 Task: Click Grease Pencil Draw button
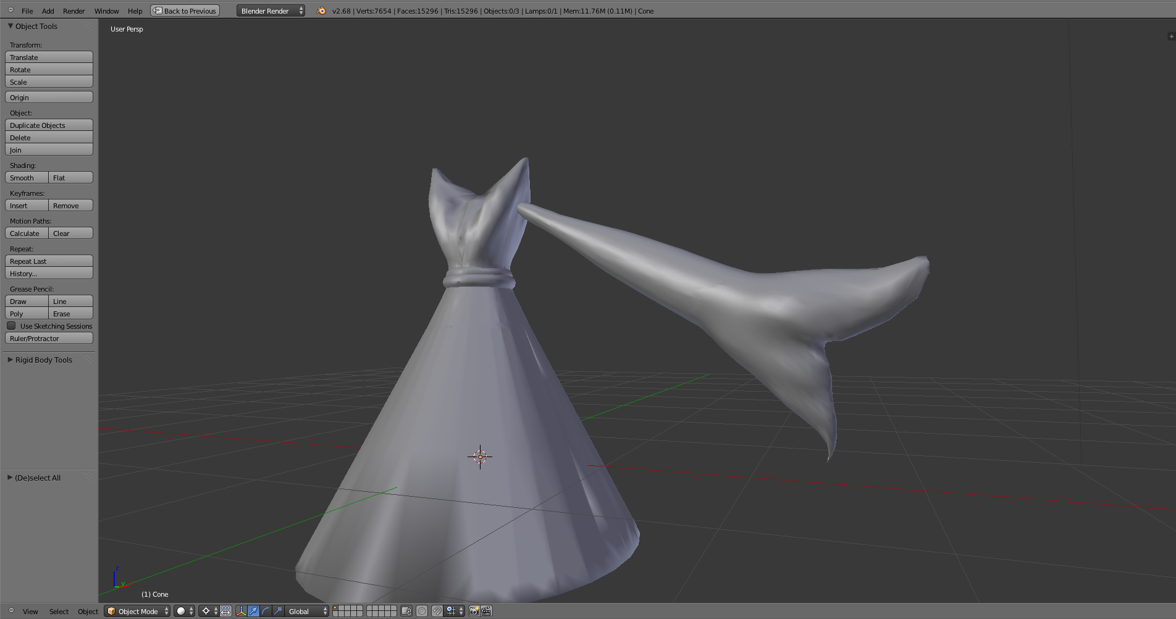pos(27,301)
